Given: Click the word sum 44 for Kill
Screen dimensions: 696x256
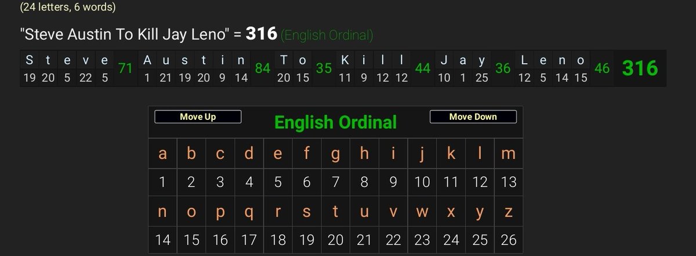Looking at the screenshot, I should 423,68.
